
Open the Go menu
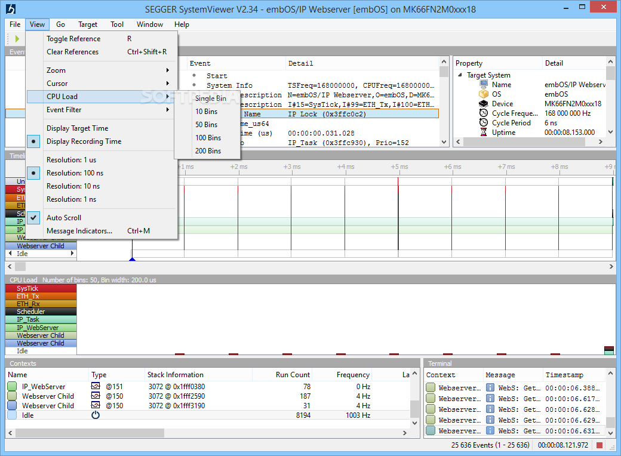[x=60, y=24]
